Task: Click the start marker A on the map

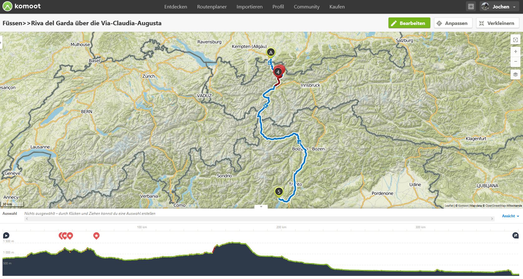Action: tap(271, 52)
